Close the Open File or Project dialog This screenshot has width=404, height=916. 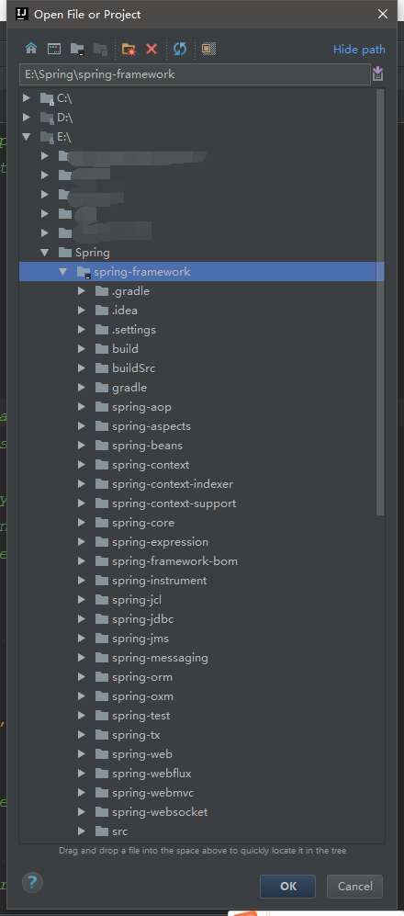tap(382, 14)
